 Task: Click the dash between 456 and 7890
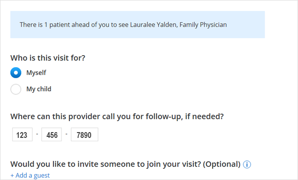click(x=66, y=134)
